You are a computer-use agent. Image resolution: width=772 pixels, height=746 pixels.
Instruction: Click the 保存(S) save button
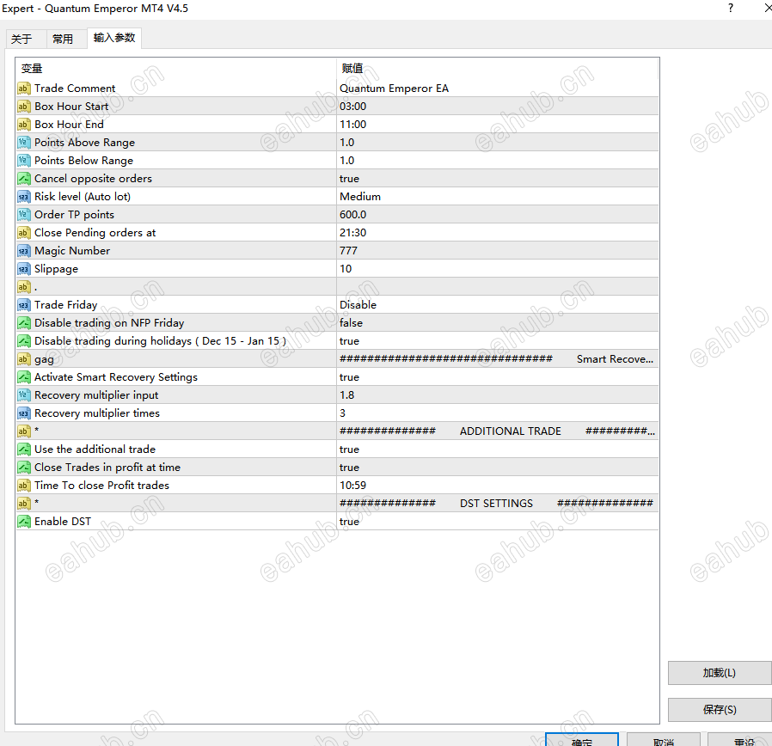tap(720, 710)
